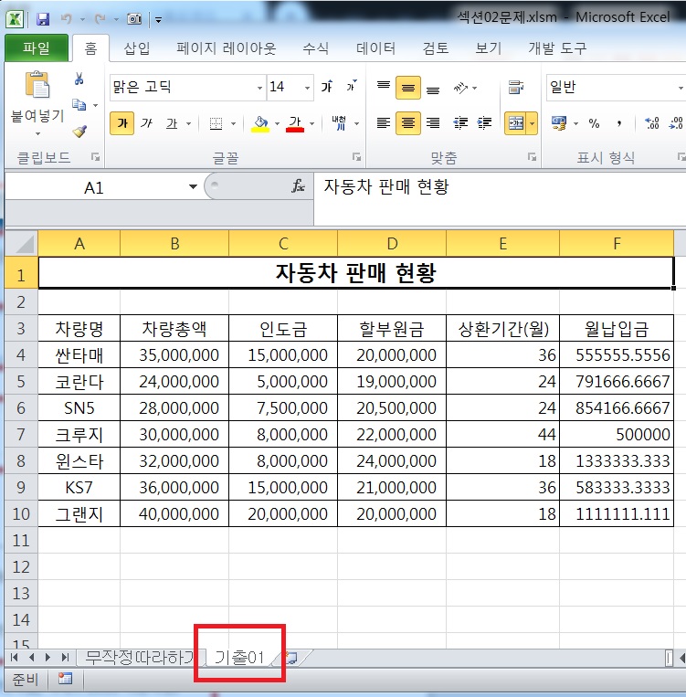
Task: Switch to the 무작정따라하기 sheet tab
Action: (139, 657)
